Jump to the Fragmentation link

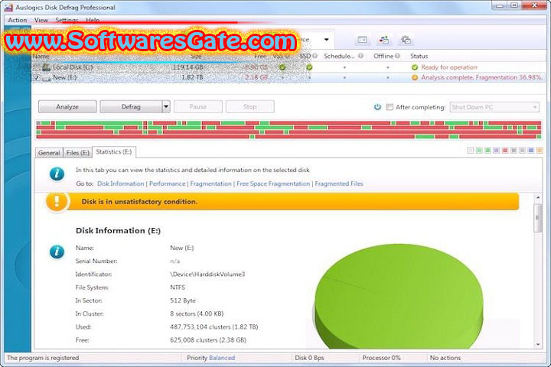(211, 183)
